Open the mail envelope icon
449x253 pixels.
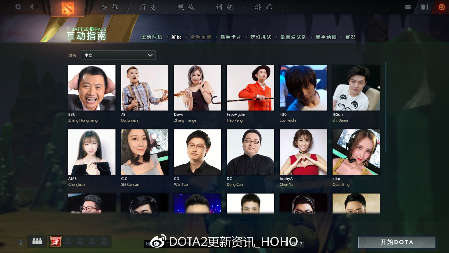tap(408, 7)
